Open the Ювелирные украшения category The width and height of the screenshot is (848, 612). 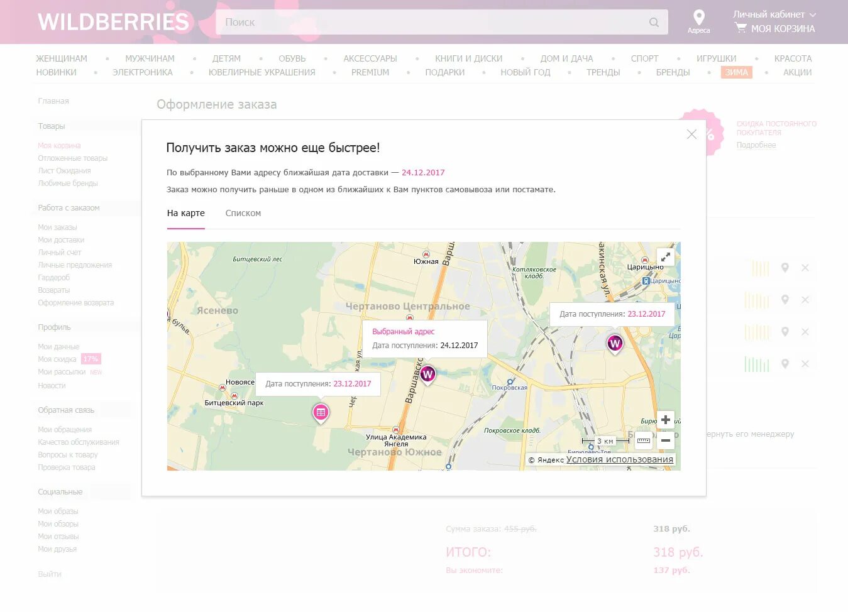pyautogui.click(x=262, y=72)
